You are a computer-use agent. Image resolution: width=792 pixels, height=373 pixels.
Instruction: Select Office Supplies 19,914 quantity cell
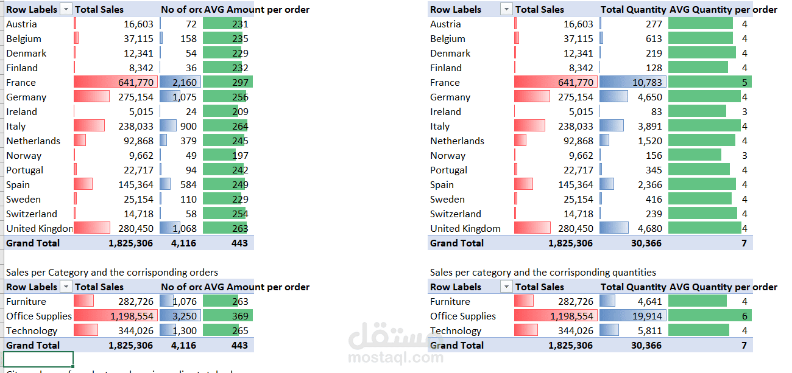point(632,316)
